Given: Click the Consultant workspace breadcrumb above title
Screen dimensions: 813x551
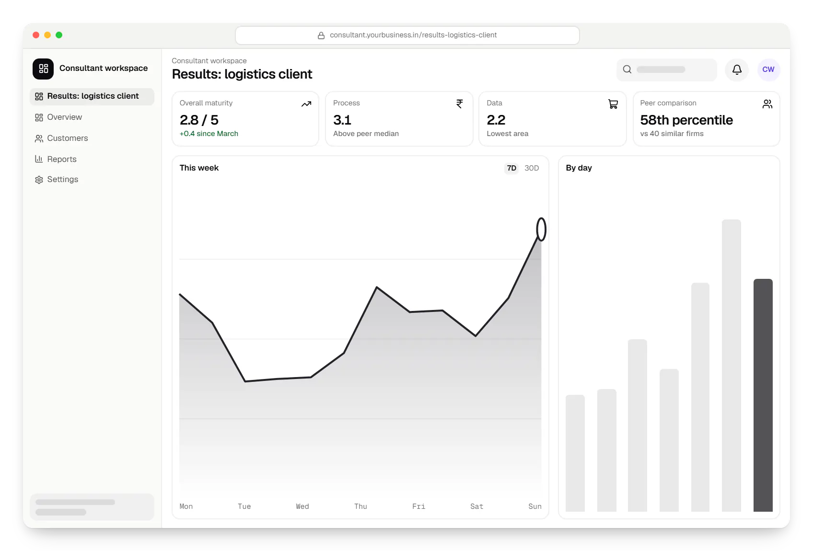Looking at the screenshot, I should point(209,61).
